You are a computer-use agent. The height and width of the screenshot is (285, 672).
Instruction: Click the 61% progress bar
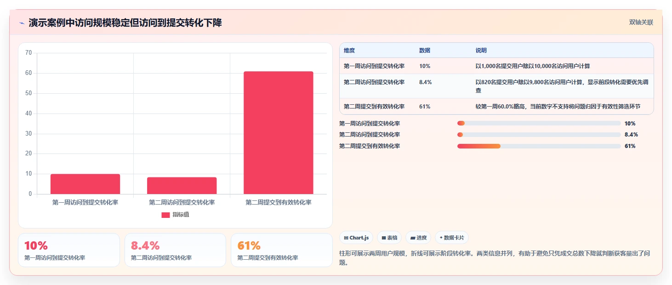click(x=539, y=146)
